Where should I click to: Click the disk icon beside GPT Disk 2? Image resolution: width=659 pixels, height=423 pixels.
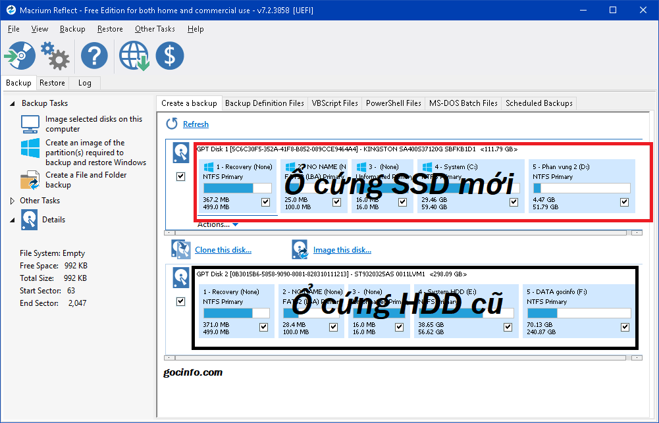pyautogui.click(x=180, y=278)
